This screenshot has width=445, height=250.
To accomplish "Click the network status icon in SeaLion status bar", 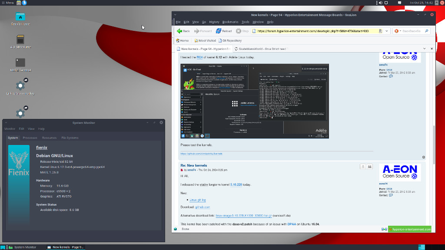I will point(384,229).
